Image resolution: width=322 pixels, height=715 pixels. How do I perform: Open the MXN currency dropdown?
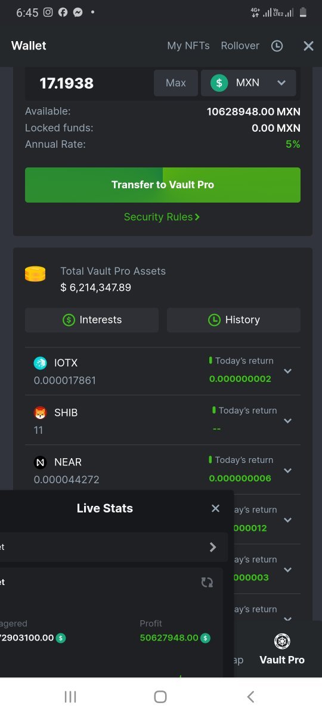[248, 83]
